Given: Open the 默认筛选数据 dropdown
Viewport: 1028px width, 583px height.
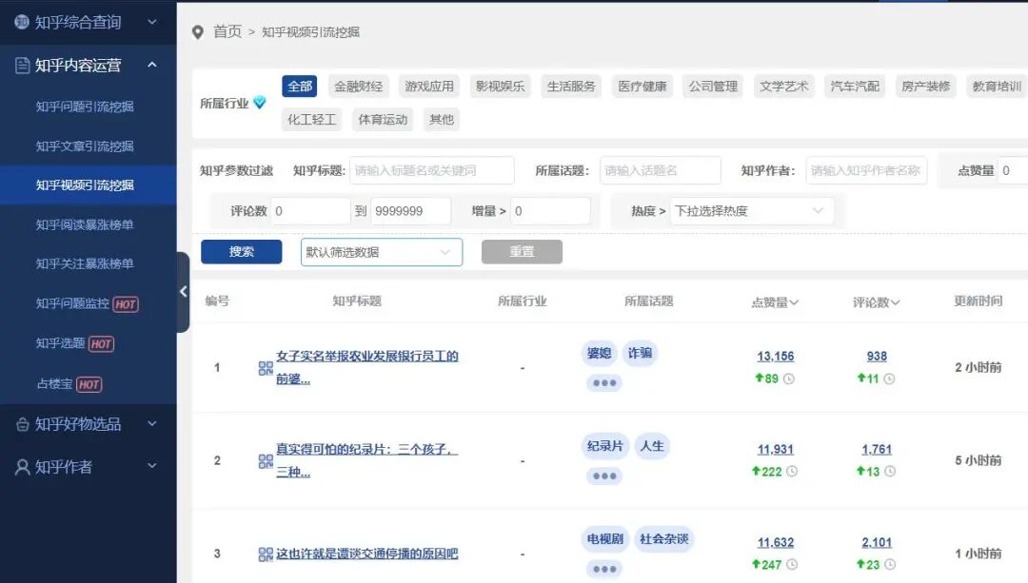Looking at the screenshot, I should (x=382, y=252).
